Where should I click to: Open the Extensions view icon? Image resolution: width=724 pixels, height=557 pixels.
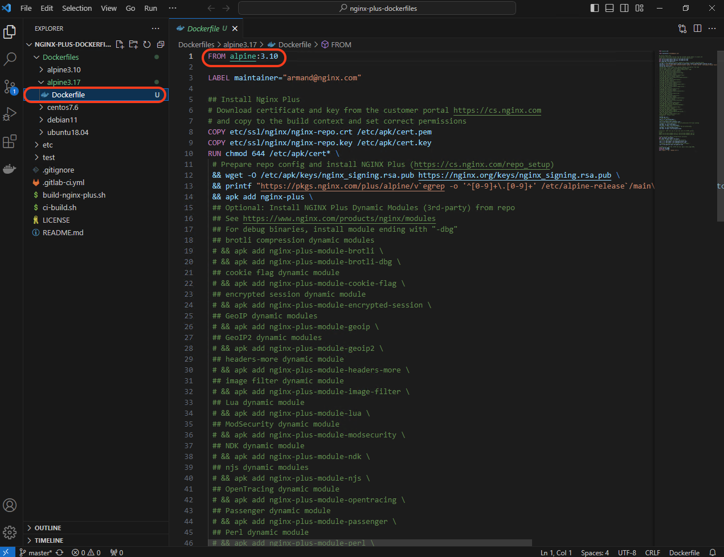click(x=10, y=141)
